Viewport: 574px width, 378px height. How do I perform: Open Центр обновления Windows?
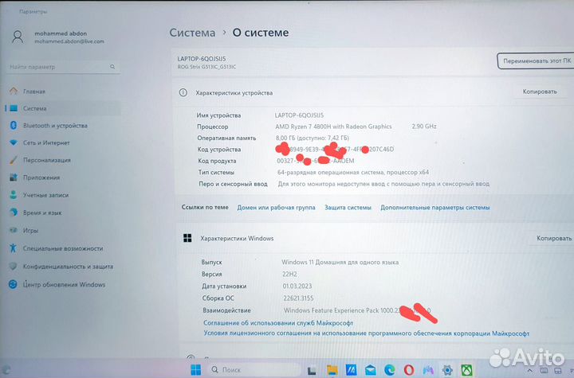[62, 284]
